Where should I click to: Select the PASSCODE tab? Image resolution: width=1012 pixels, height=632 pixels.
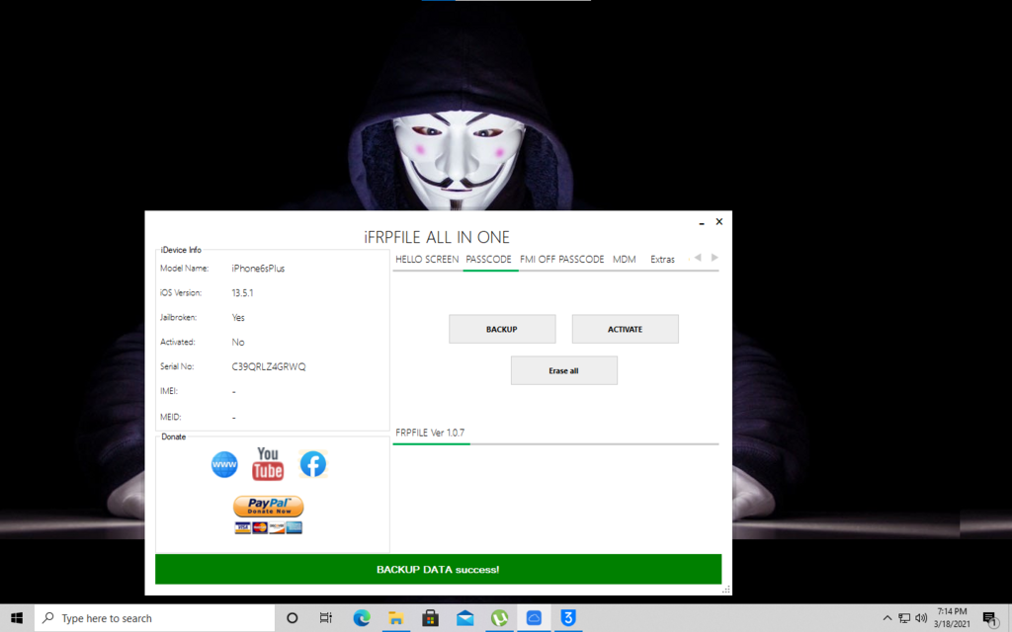(x=488, y=260)
